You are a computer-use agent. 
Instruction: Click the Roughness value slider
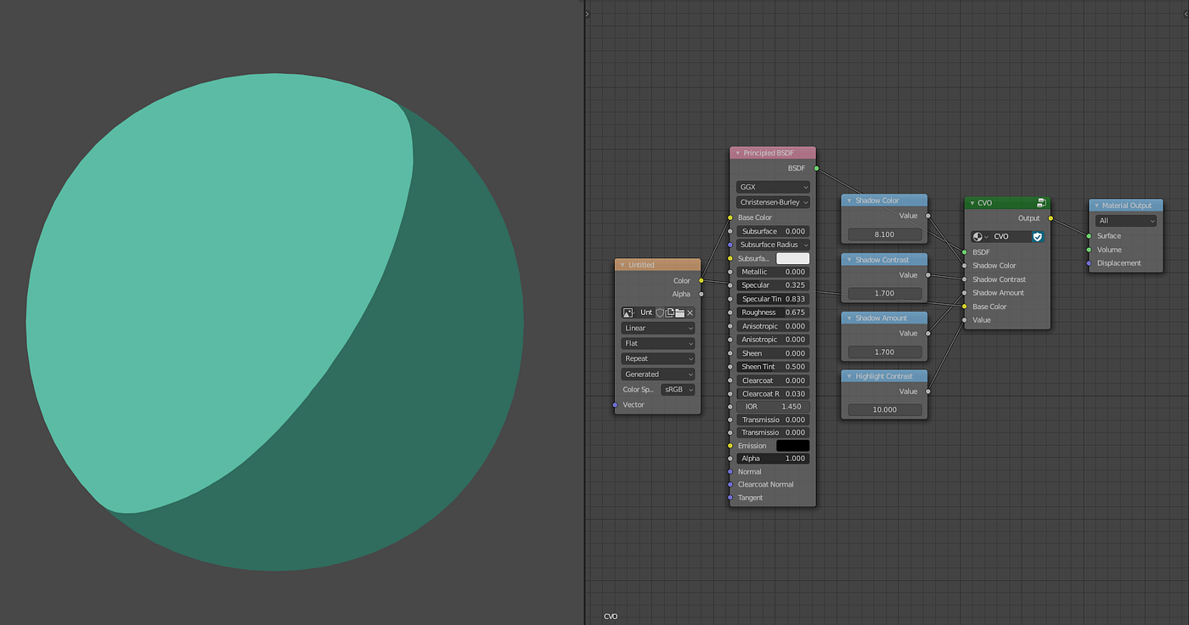tap(772, 312)
